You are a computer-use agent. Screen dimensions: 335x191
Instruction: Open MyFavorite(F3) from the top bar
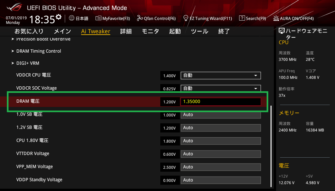(113, 18)
